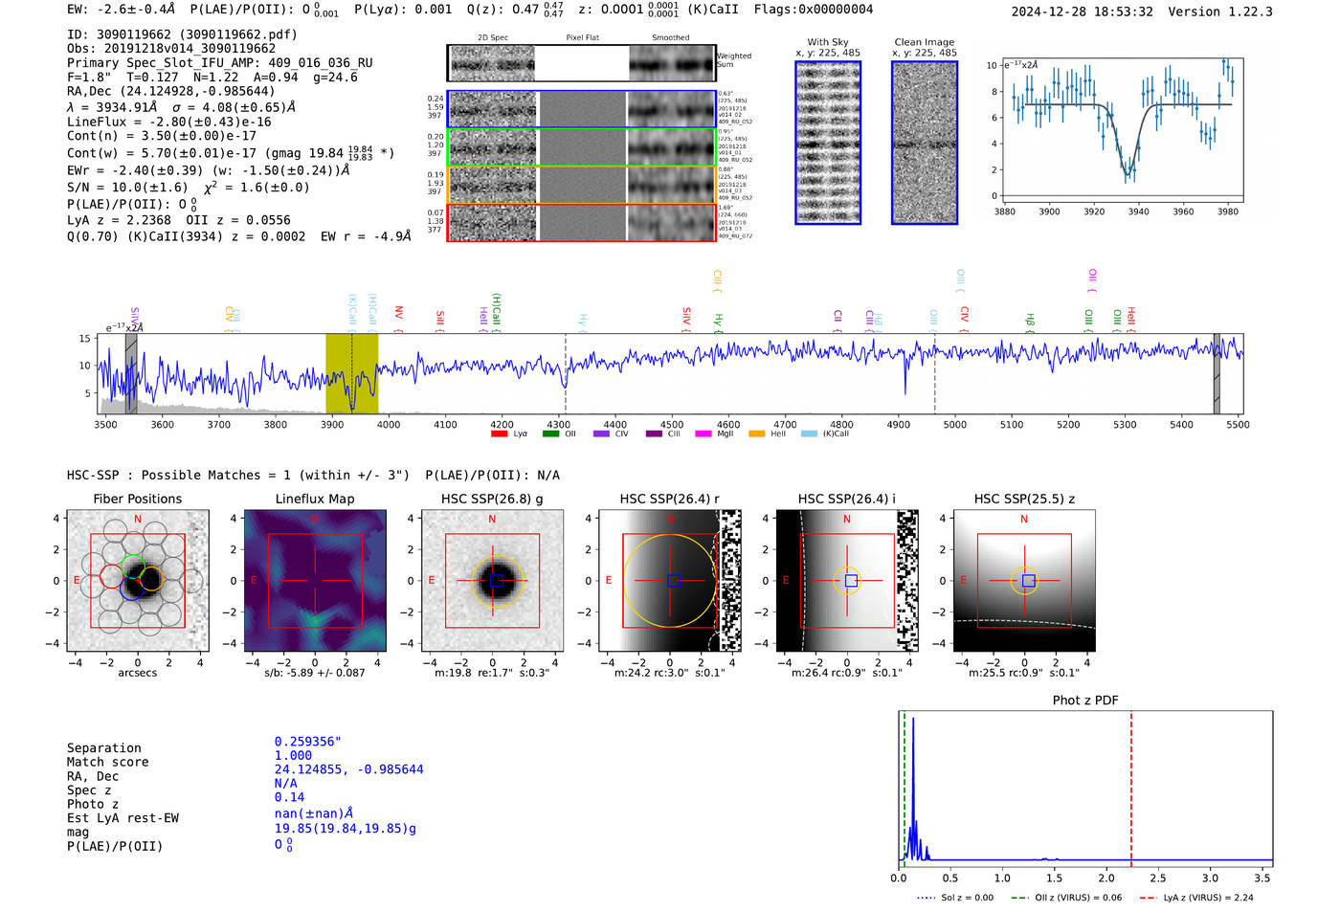
Task: Select the green-bordered fiber 2D spectrum row
Action: (x=582, y=147)
